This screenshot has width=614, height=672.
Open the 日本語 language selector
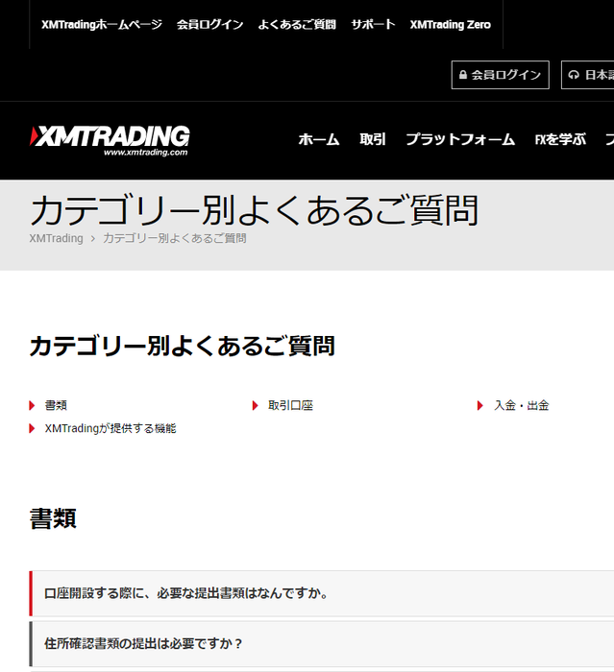pyautogui.click(x=588, y=75)
